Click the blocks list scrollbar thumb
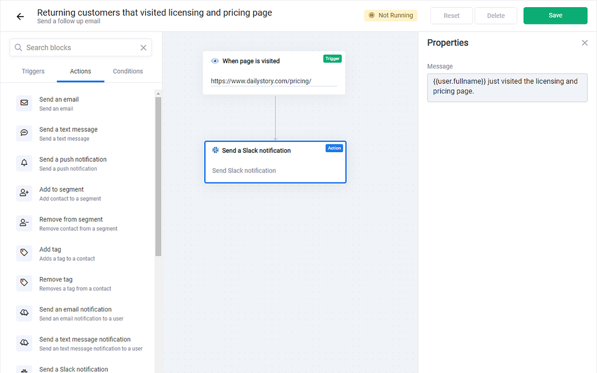597x373 pixels. [x=158, y=177]
